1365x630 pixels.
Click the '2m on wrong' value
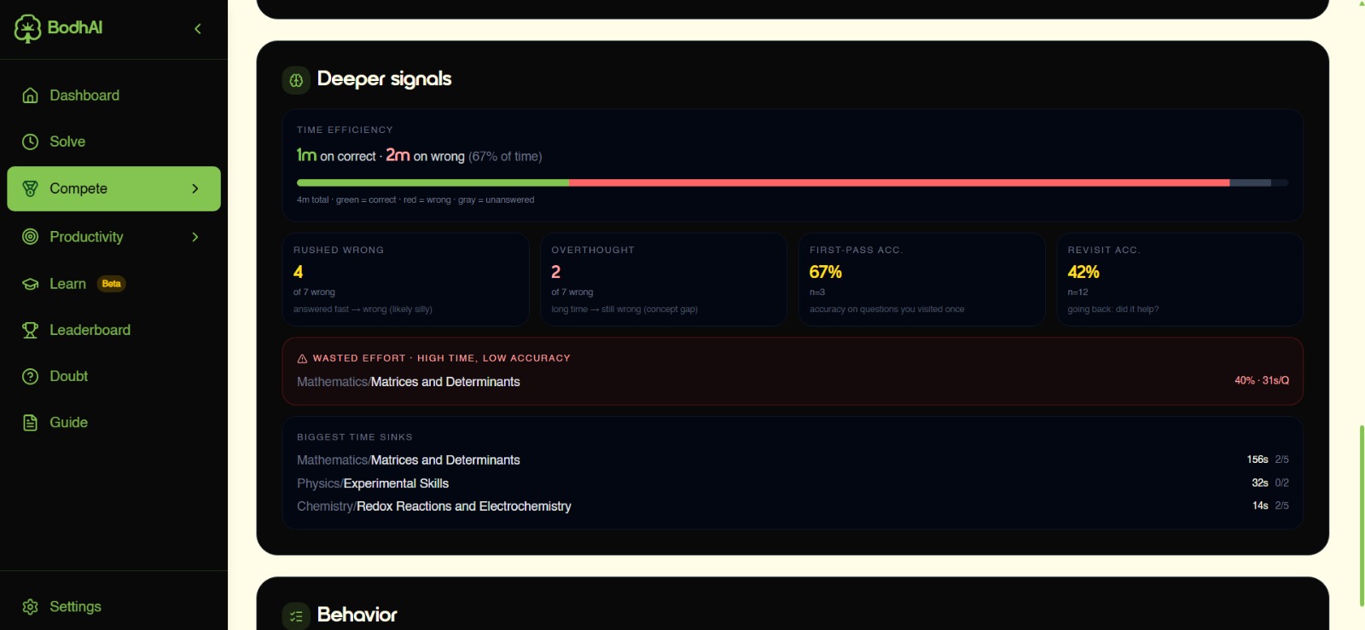pyautogui.click(x=425, y=155)
